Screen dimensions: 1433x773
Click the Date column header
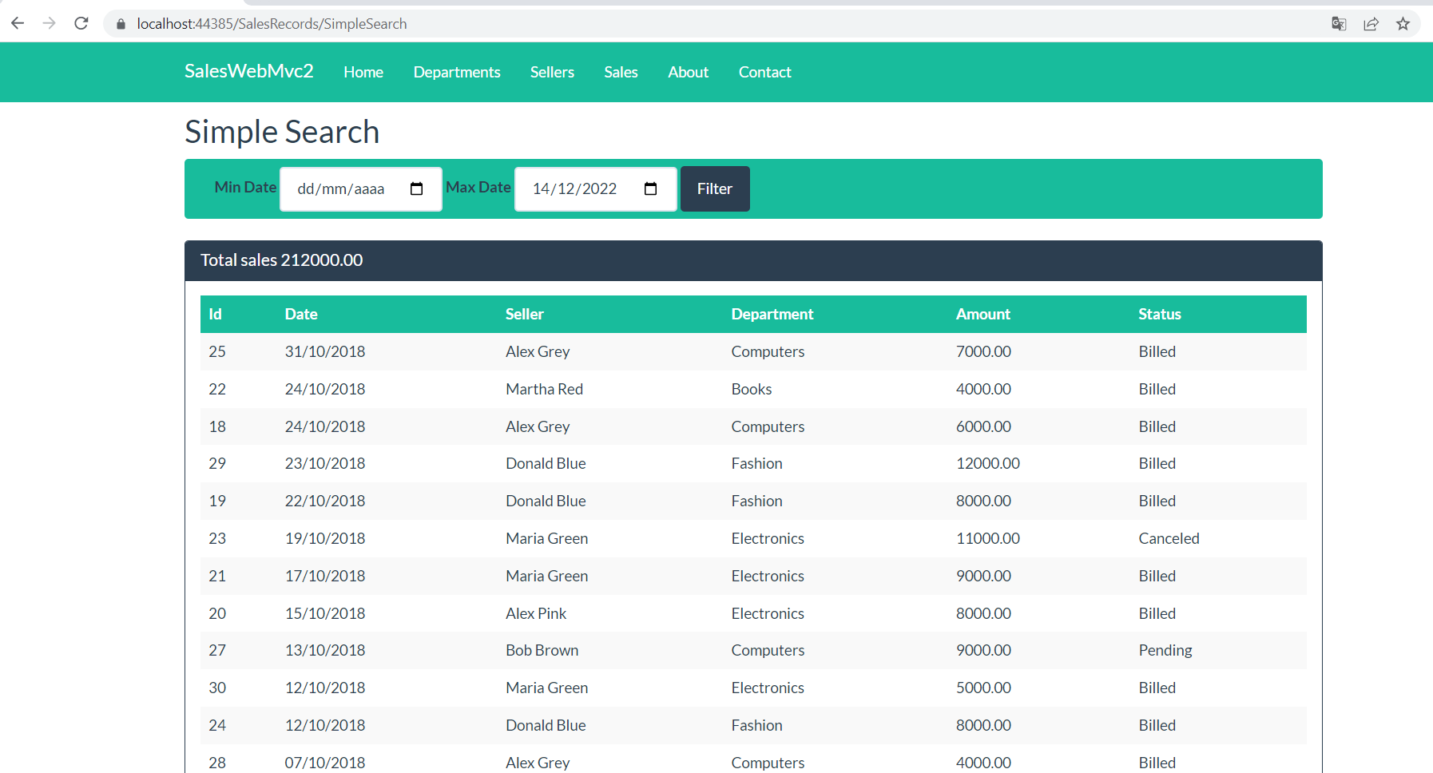pyautogui.click(x=301, y=314)
